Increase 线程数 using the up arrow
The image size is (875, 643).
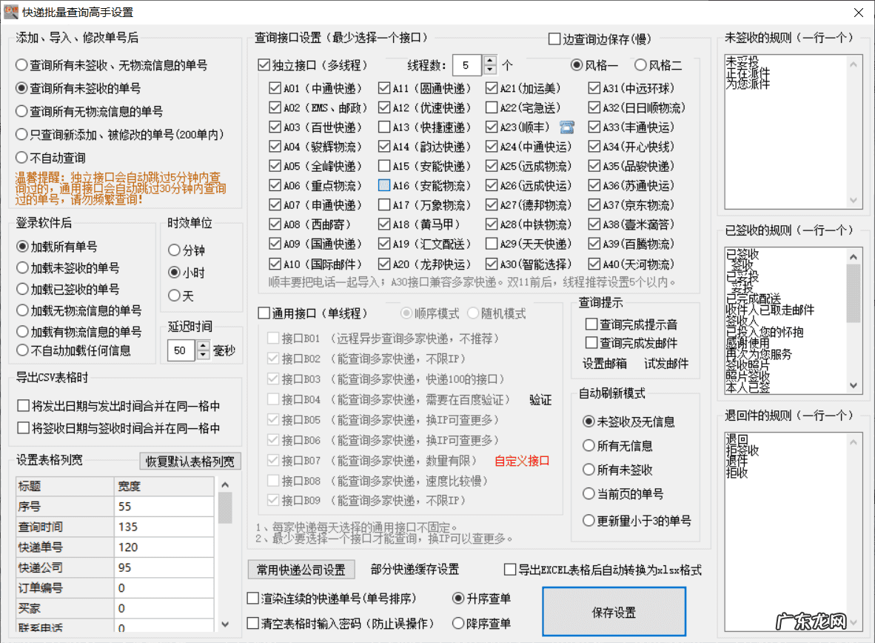pyautogui.click(x=489, y=61)
